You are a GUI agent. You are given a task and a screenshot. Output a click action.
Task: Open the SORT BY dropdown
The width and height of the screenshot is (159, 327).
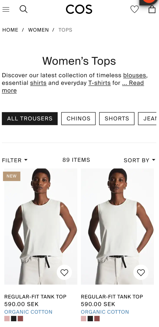click(x=140, y=160)
